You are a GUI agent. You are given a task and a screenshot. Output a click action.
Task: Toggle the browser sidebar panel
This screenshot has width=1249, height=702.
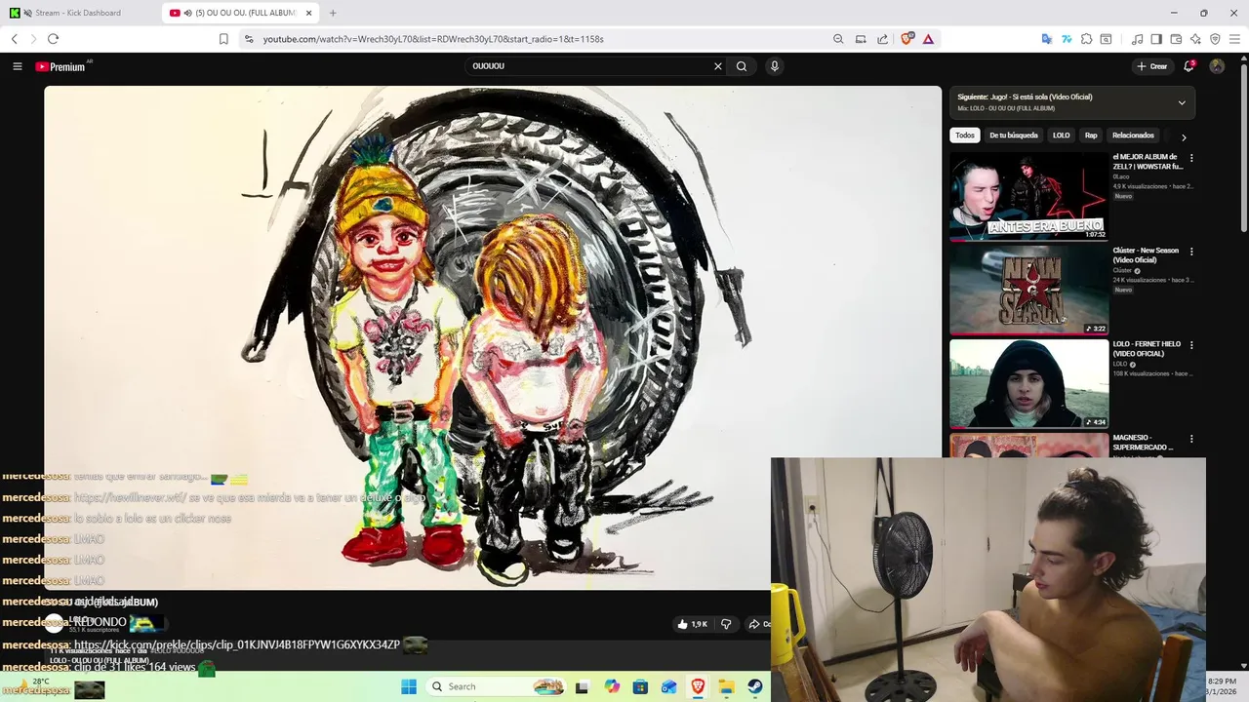click(1156, 39)
